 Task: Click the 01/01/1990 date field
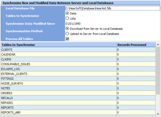tap(113, 24)
